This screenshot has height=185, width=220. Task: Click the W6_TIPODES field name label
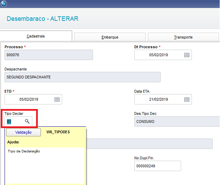coord(58,132)
